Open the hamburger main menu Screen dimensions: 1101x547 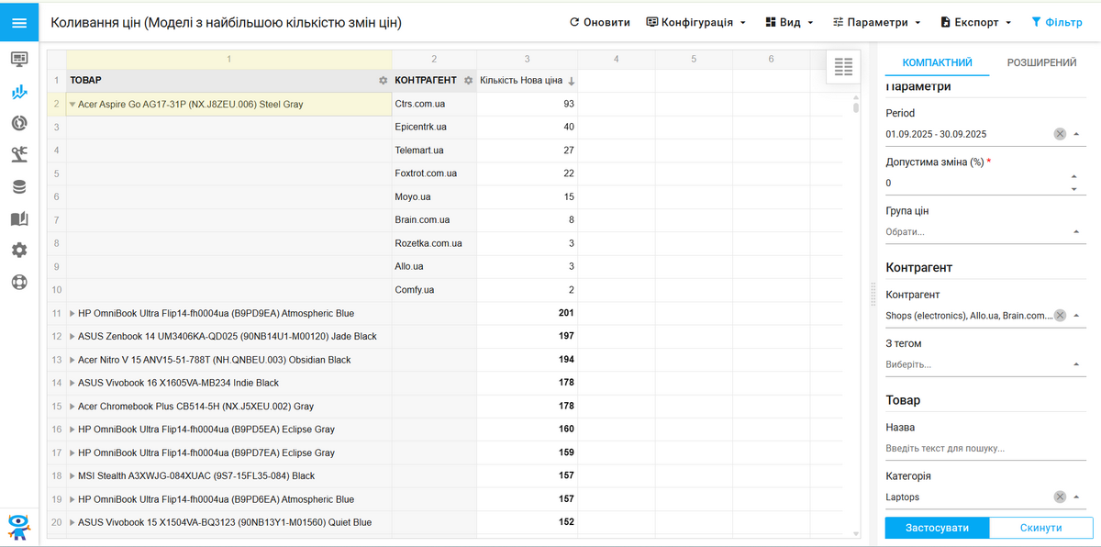[x=19, y=22]
